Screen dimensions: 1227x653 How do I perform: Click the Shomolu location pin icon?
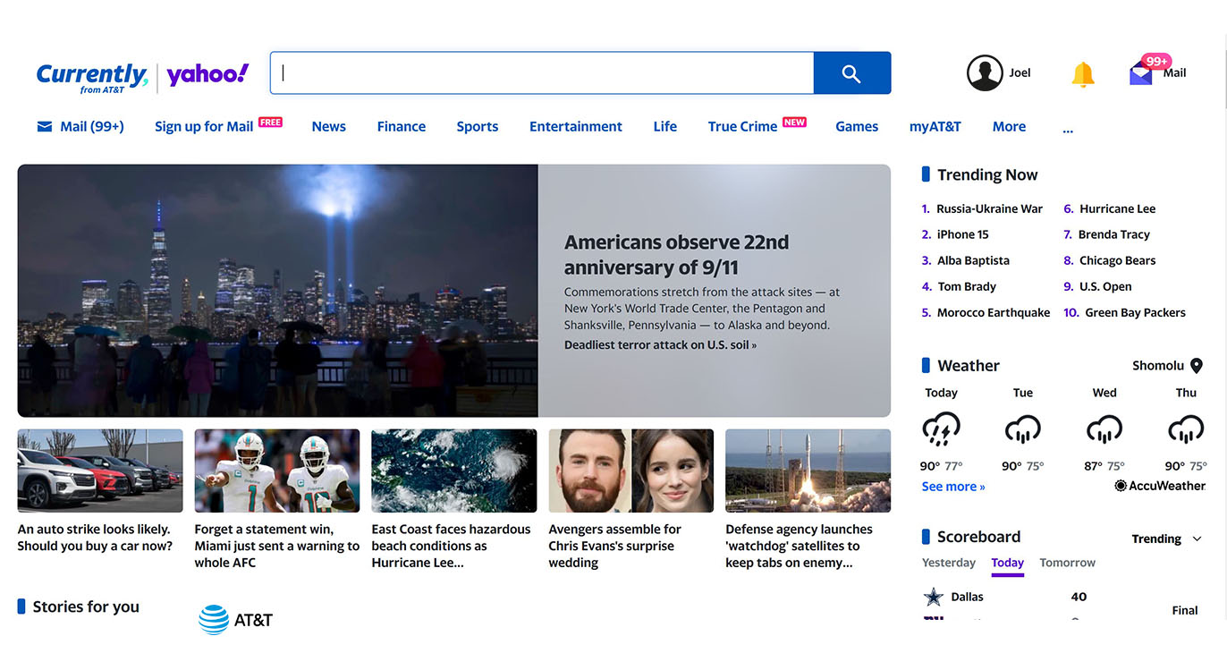coord(1196,365)
